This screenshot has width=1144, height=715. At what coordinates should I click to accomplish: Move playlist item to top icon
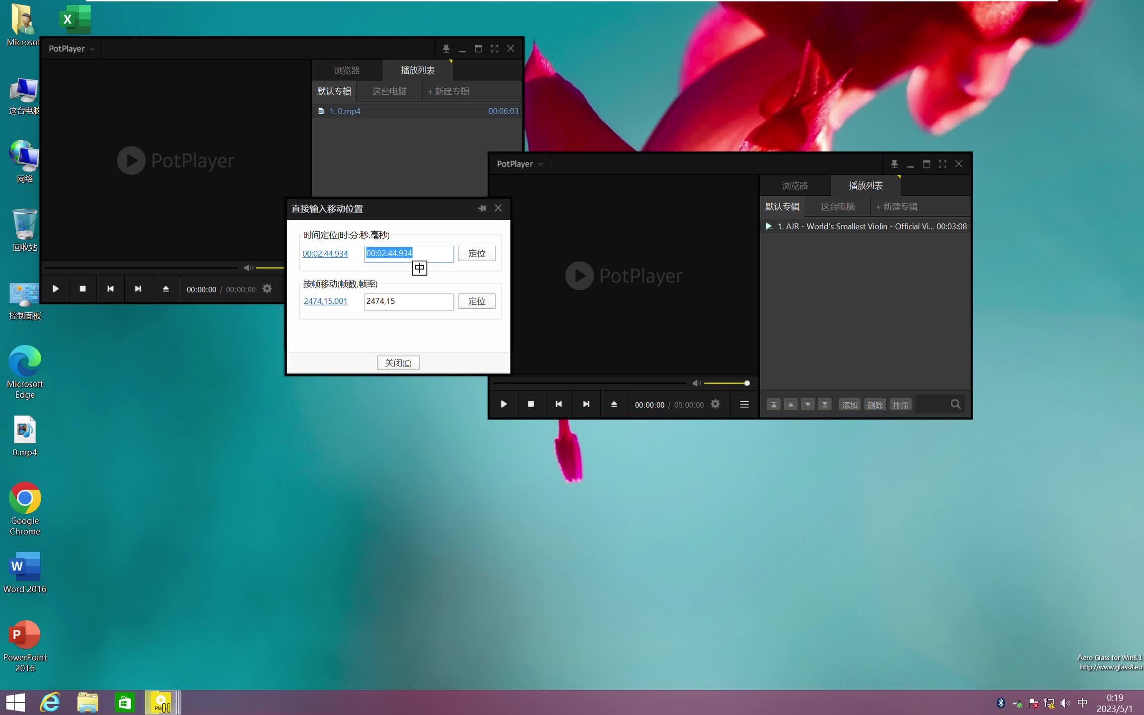coord(774,405)
